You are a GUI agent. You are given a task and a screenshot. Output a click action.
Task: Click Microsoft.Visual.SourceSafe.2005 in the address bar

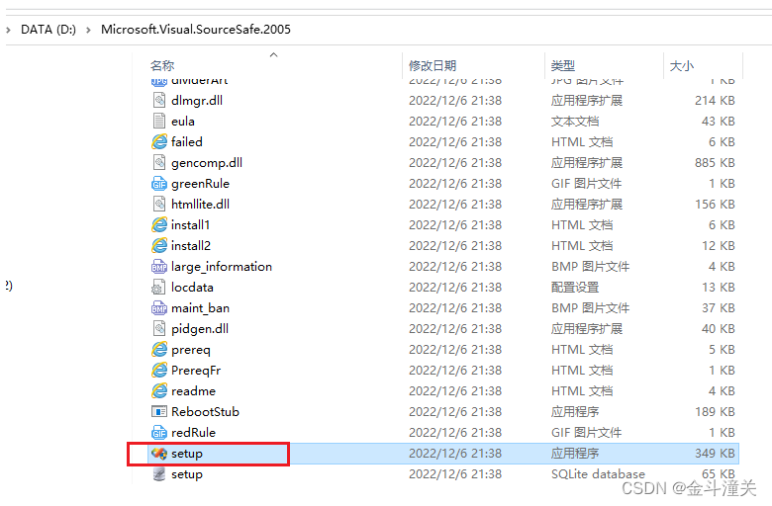[196, 30]
